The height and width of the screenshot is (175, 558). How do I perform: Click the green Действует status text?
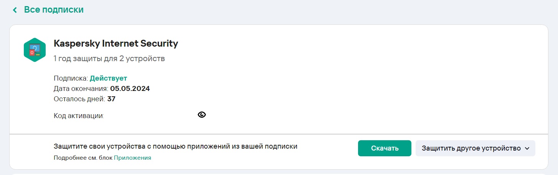pos(108,78)
